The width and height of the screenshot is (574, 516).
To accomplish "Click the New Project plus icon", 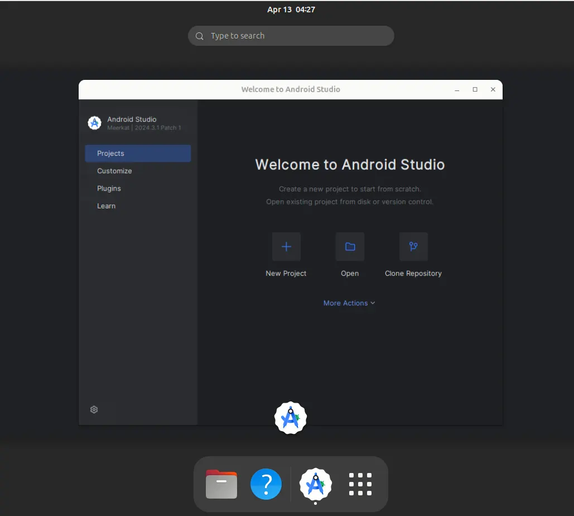I will (x=286, y=247).
